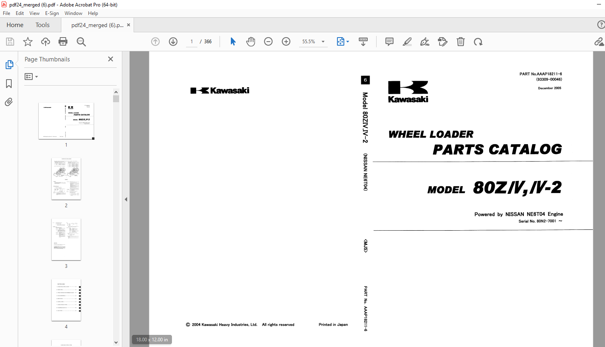Enable scrolling mode icon
605x347 pixels.
363,42
